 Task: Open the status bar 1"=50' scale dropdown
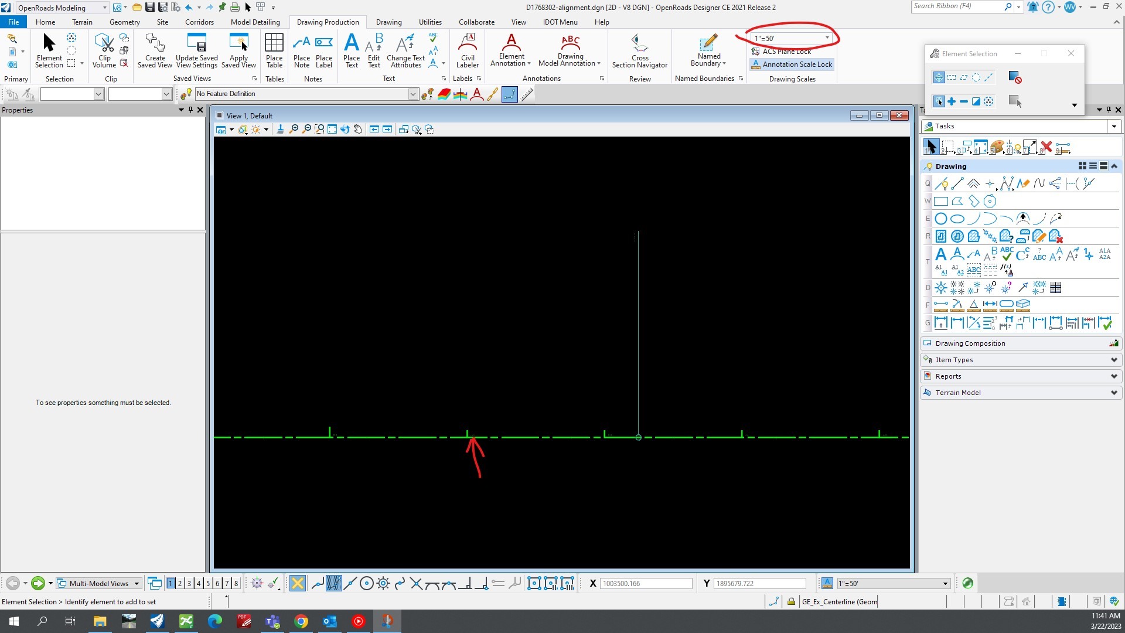[x=945, y=583]
